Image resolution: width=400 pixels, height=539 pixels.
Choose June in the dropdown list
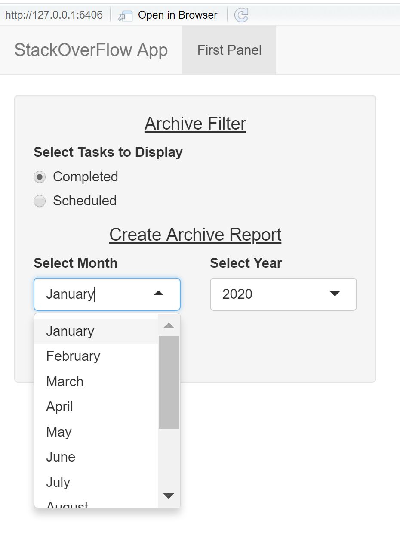[x=61, y=457]
